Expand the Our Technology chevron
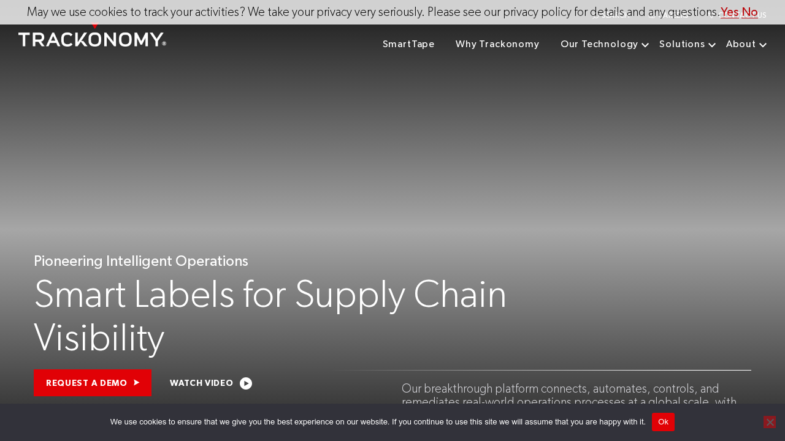The height and width of the screenshot is (441, 785). (x=645, y=45)
